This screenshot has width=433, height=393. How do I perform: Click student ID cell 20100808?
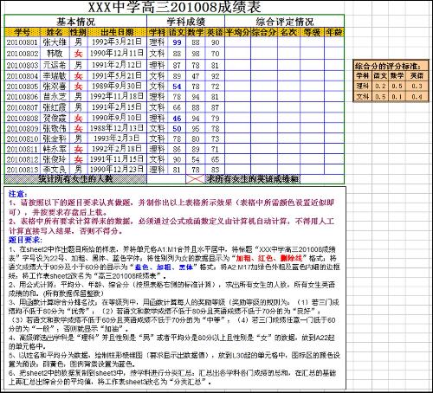[23, 119]
